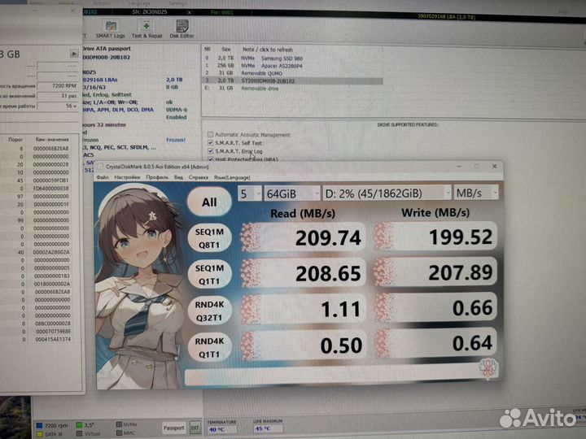Open the 64GiB test size dropdown
Image resolution: width=586 pixels, height=439 pixels.
pos(292,193)
